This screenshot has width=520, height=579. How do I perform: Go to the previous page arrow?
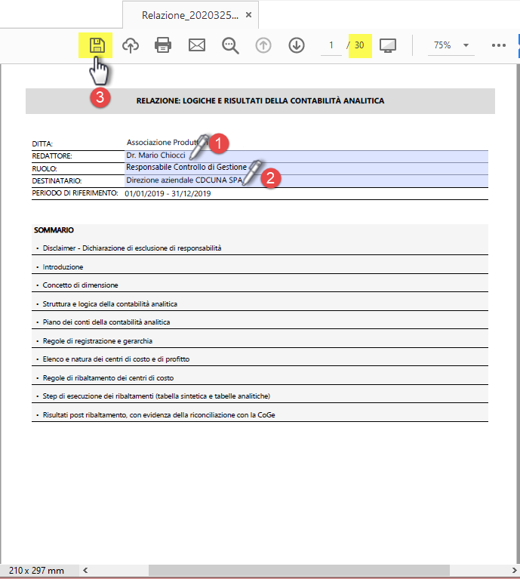[263, 45]
